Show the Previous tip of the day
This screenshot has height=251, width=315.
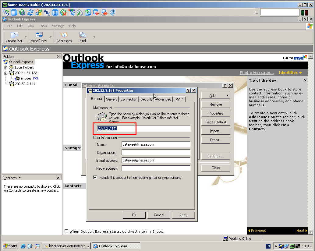click(257, 231)
